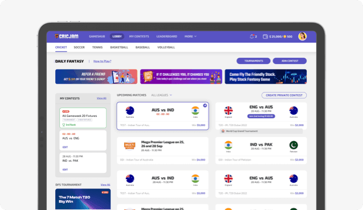
Task: Expand the More menu in header
Action: [x=190, y=36]
